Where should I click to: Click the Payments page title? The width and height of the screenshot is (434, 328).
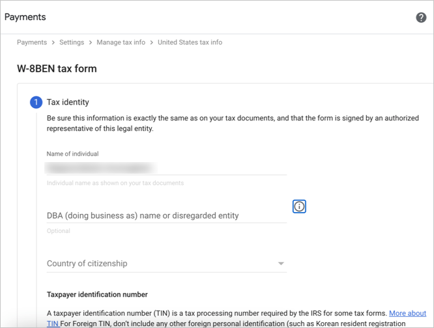25,17
